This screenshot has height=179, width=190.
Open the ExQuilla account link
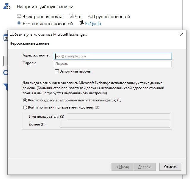(x=93, y=24)
